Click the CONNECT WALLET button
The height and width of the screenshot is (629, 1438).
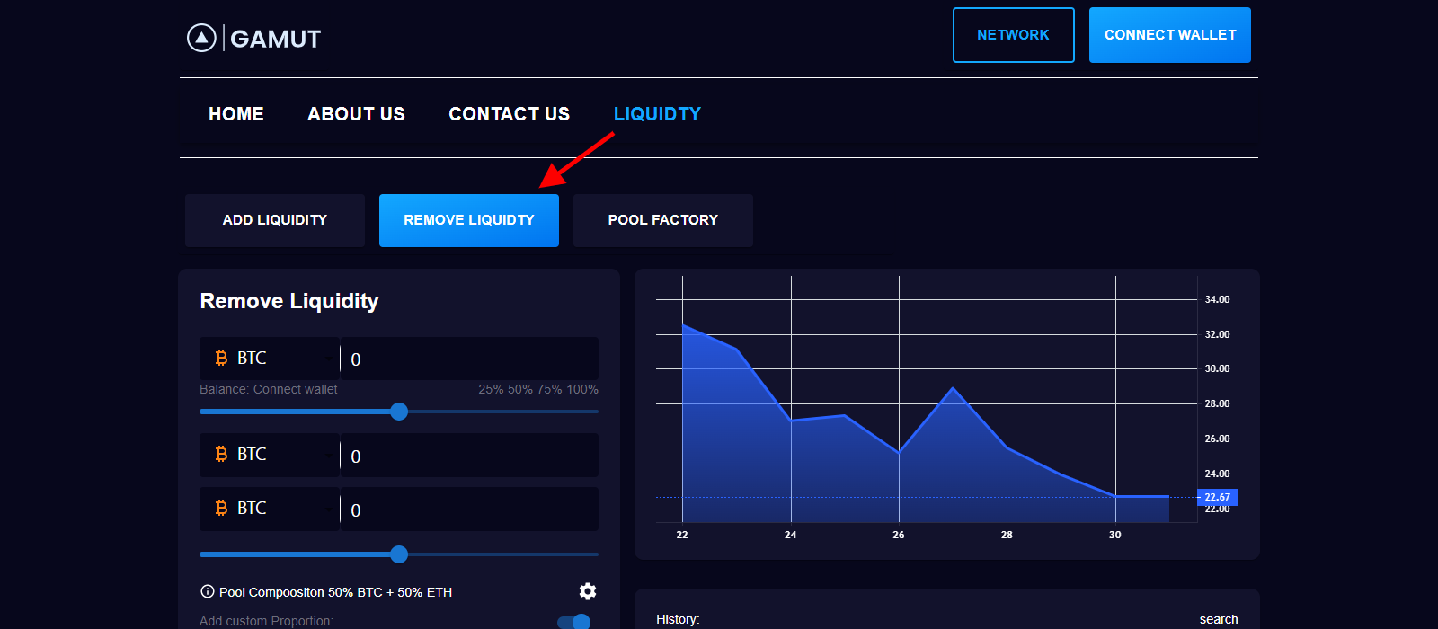[x=1170, y=35]
